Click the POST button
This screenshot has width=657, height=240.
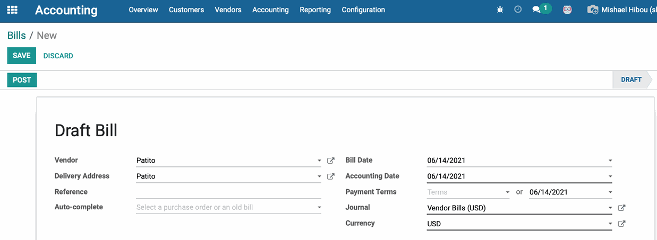(x=22, y=80)
